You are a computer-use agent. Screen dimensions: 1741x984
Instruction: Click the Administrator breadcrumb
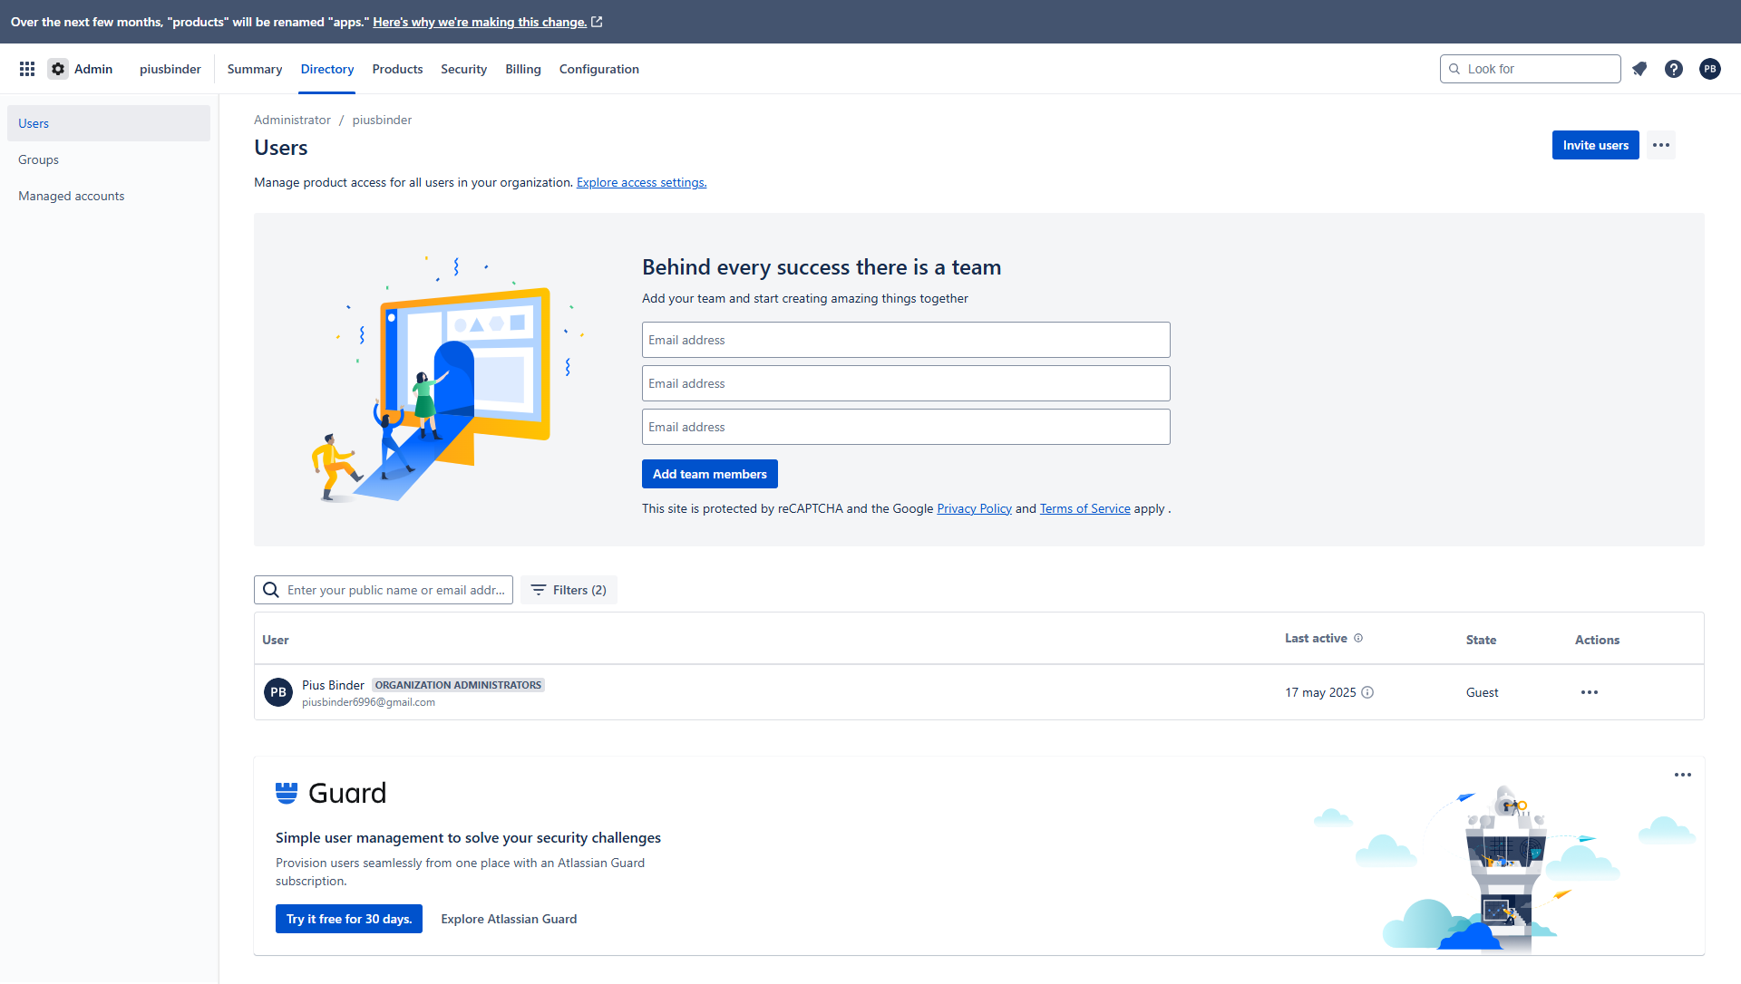point(292,120)
